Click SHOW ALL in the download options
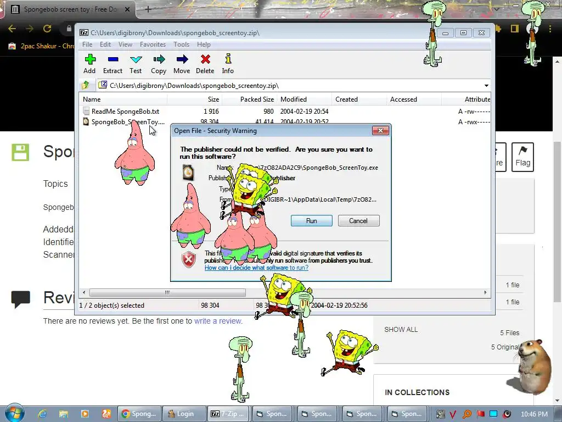Screen dimensions: 562x422 coord(401,330)
